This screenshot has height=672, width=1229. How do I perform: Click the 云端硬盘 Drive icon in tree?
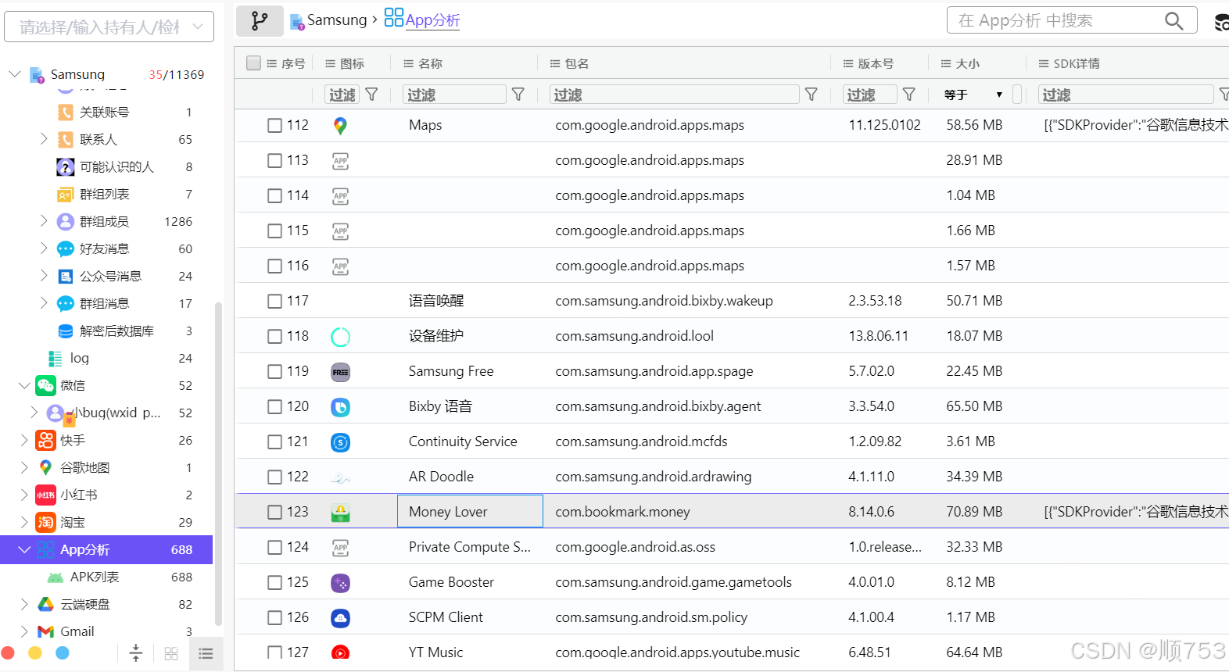(46, 604)
